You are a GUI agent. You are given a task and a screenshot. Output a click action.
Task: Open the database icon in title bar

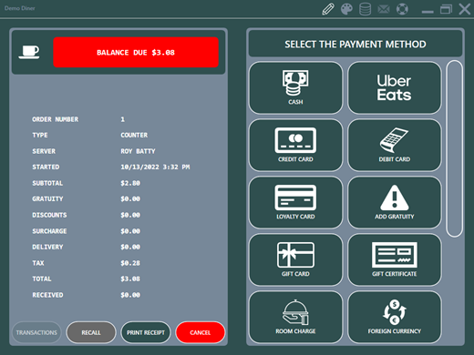coord(365,9)
